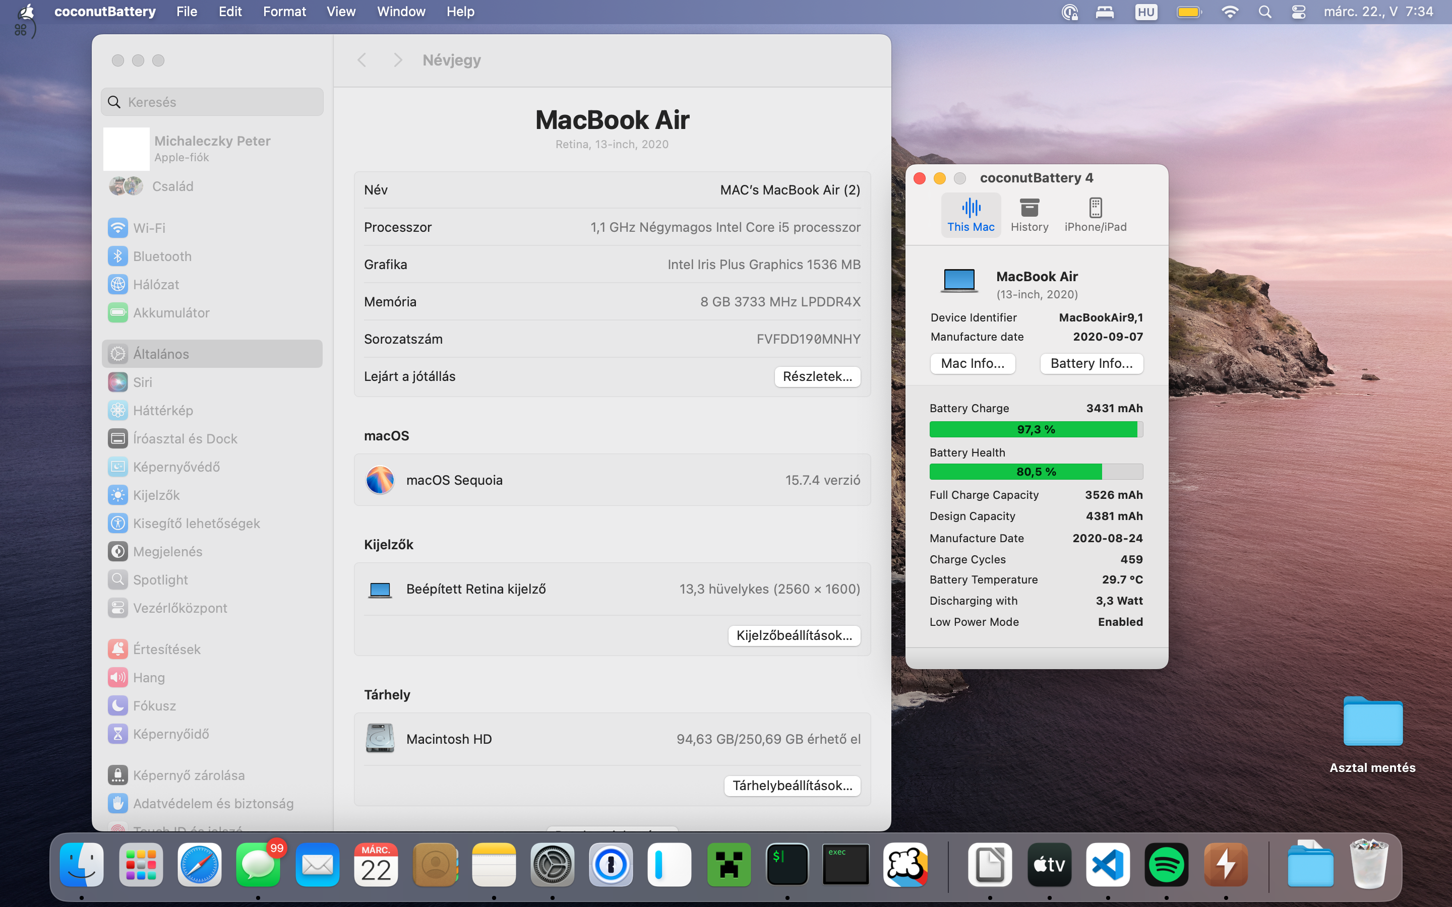Launch Visual Studio Code from the Dock
1452x907 pixels.
pyautogui.click(x=1108, y=864)
